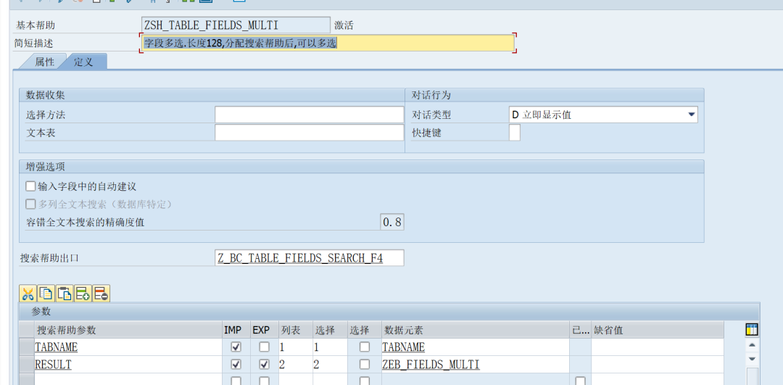Click the Paste clipboard icon above parameters
This screenshot has height=385, width=783.
65,294
